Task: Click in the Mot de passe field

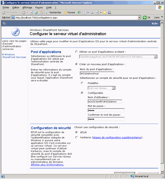Action: point(106,110)
